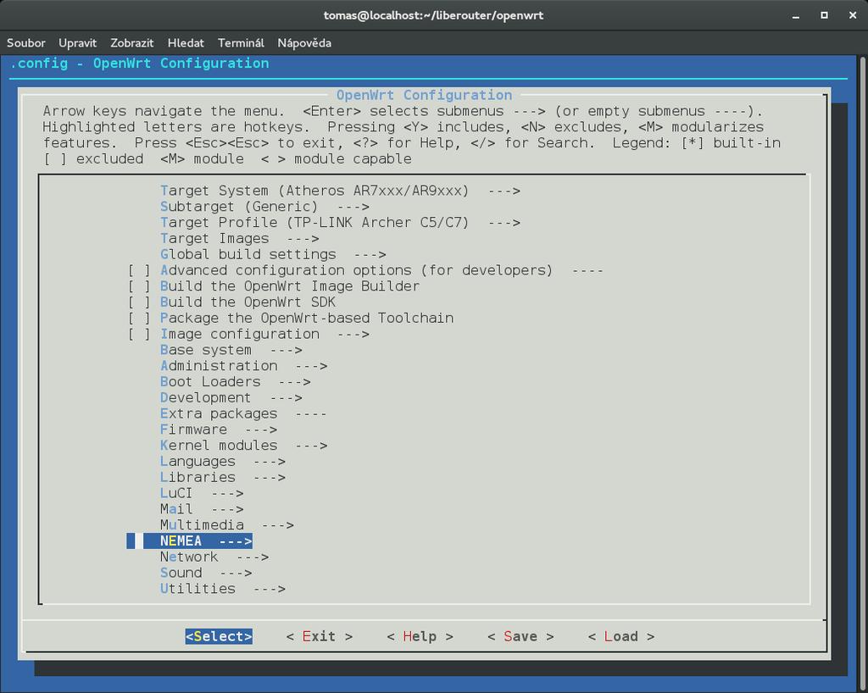Select the Libraries entry

223,477
